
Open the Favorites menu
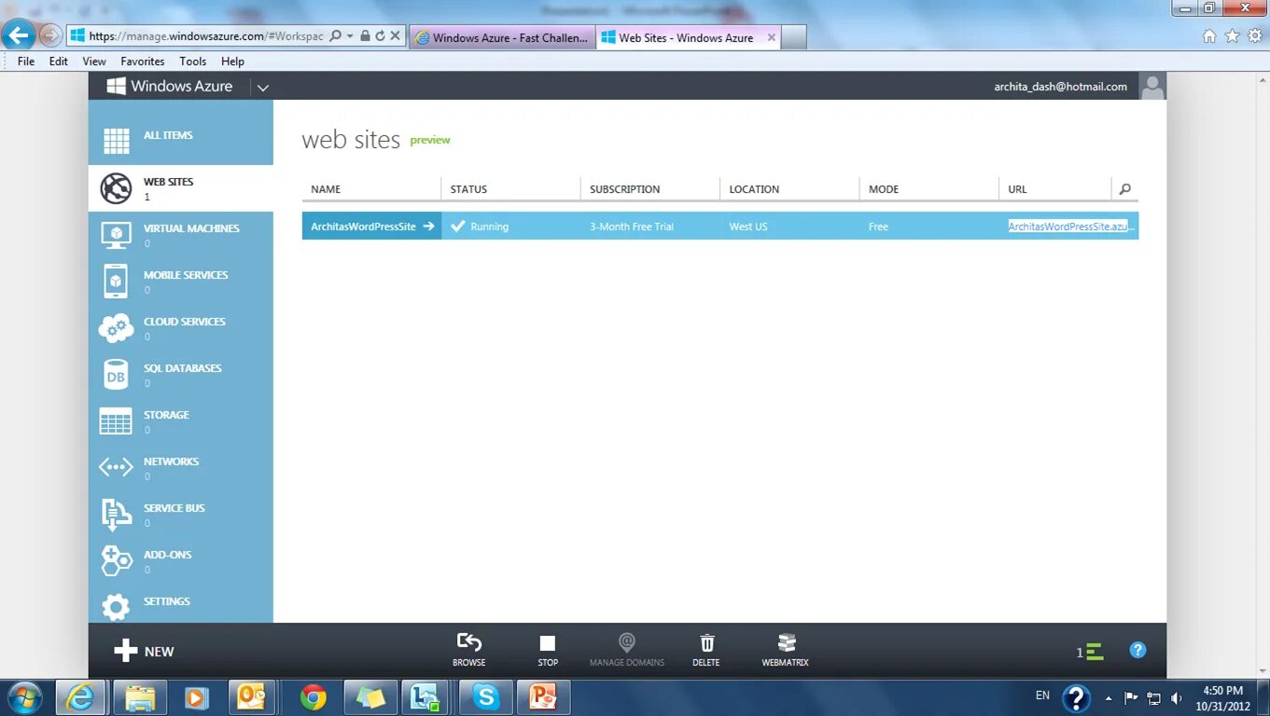tap(143, 62)
